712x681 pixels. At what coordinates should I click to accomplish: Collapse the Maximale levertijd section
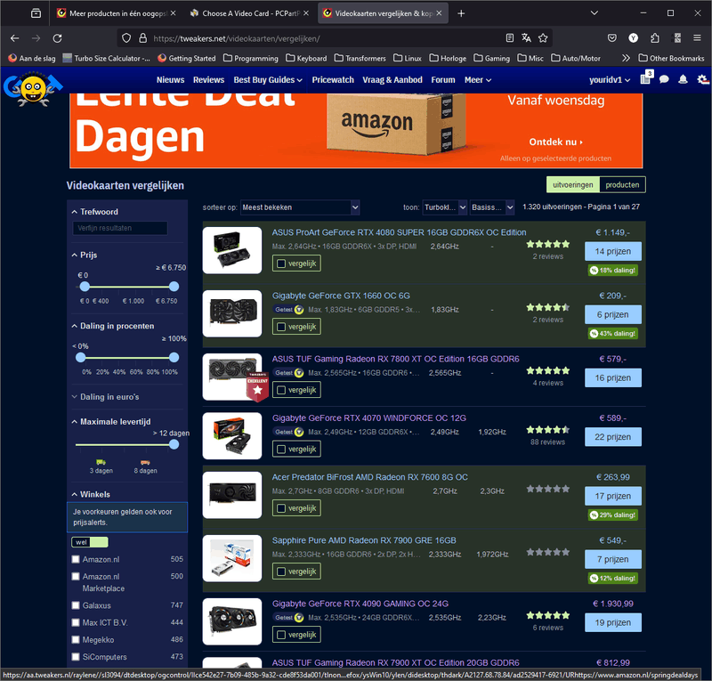point(111,422)
